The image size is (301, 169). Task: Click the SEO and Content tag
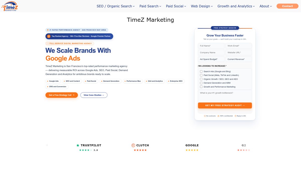point(72,81)
